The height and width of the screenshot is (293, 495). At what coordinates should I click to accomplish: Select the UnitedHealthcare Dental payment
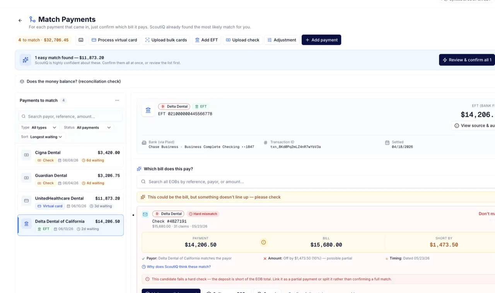71,202
